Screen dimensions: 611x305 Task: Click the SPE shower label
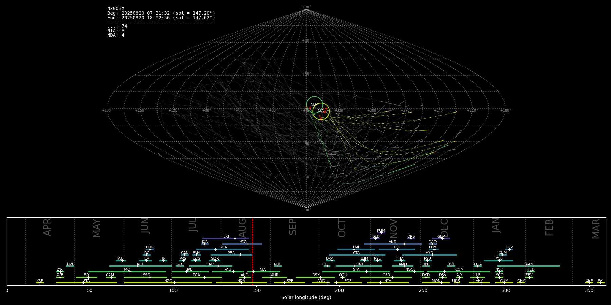point(290,281)
